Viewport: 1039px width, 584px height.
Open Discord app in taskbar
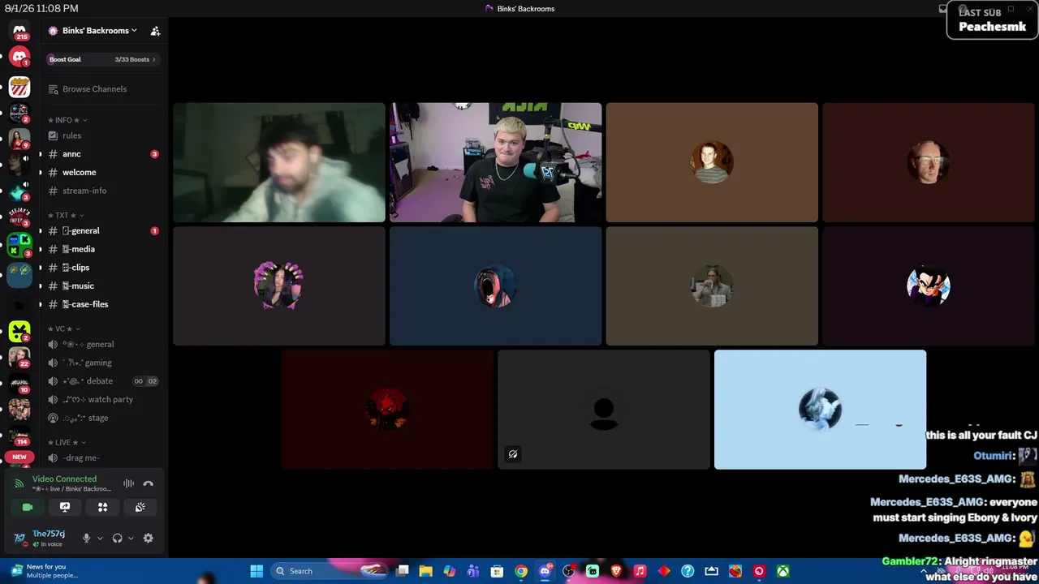tap(545, 571)
